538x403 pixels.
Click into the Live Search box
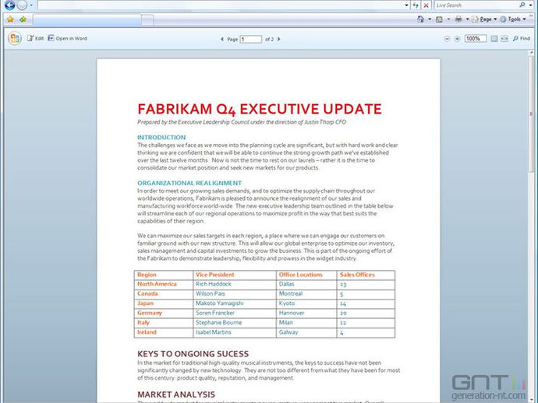coord(476,5)
